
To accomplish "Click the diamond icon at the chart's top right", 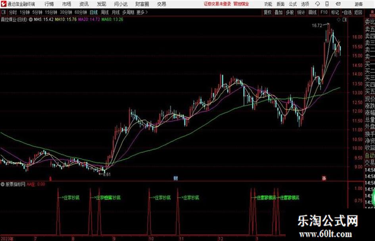I will click(x=338, y=20).
